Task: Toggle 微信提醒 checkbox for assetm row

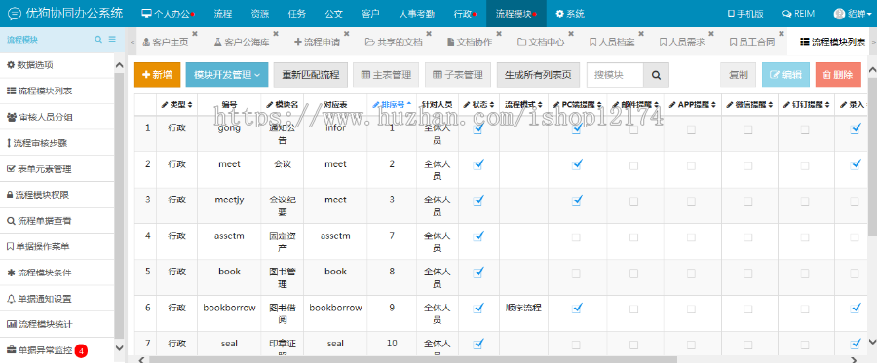Action: pos(747,237)
